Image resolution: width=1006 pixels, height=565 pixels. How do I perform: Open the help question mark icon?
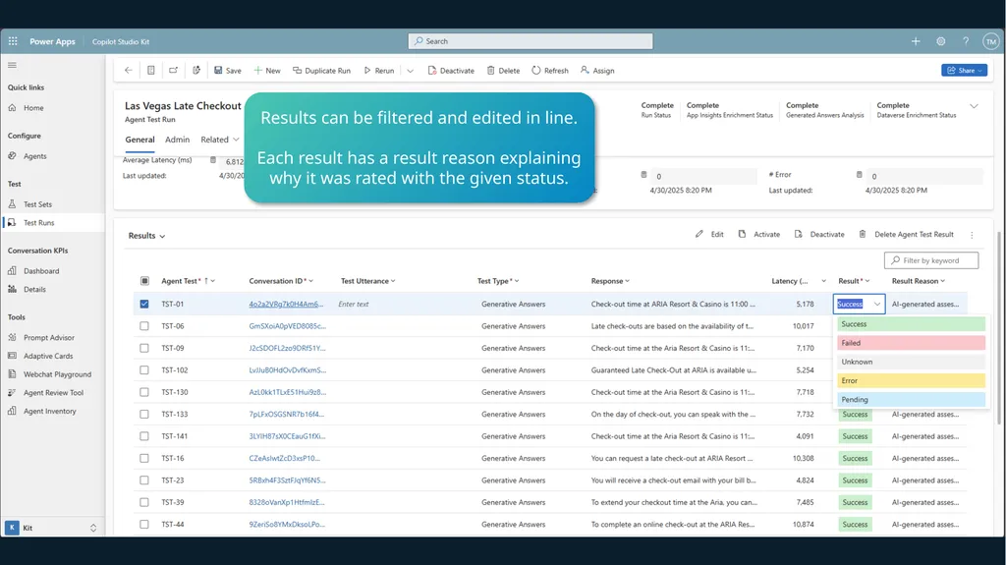click(966, 41)
